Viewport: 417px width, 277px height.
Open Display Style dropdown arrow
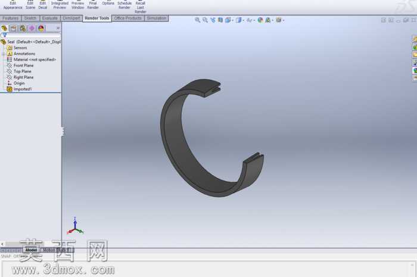pyautogui.click(x=243, y=20)
